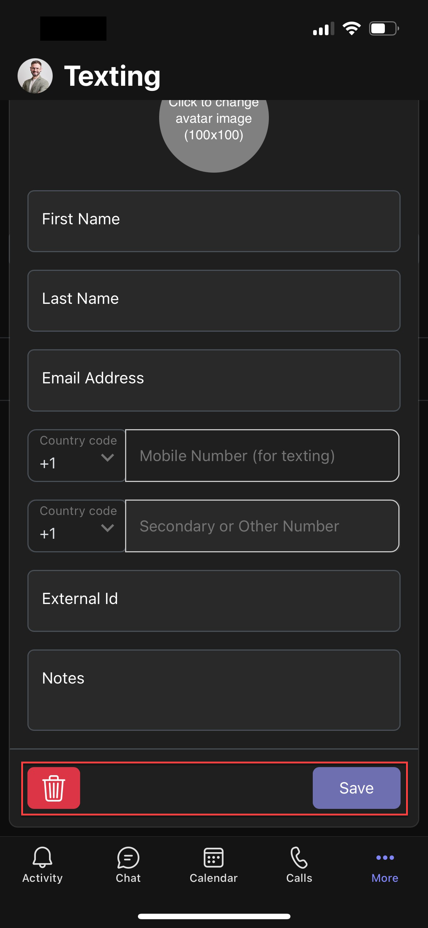Focus the Email Address field
This screenshot has width=428, height=928.
click(214, 380)
